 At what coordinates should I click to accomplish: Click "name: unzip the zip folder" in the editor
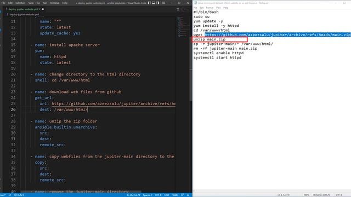click(66, 121)
